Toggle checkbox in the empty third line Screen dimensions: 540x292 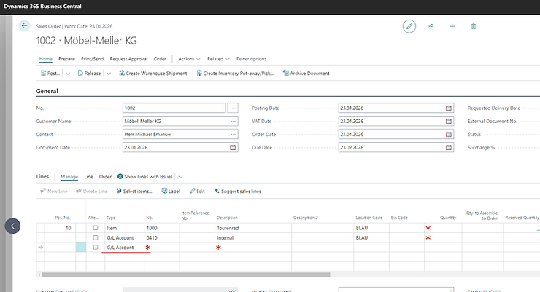96,248
